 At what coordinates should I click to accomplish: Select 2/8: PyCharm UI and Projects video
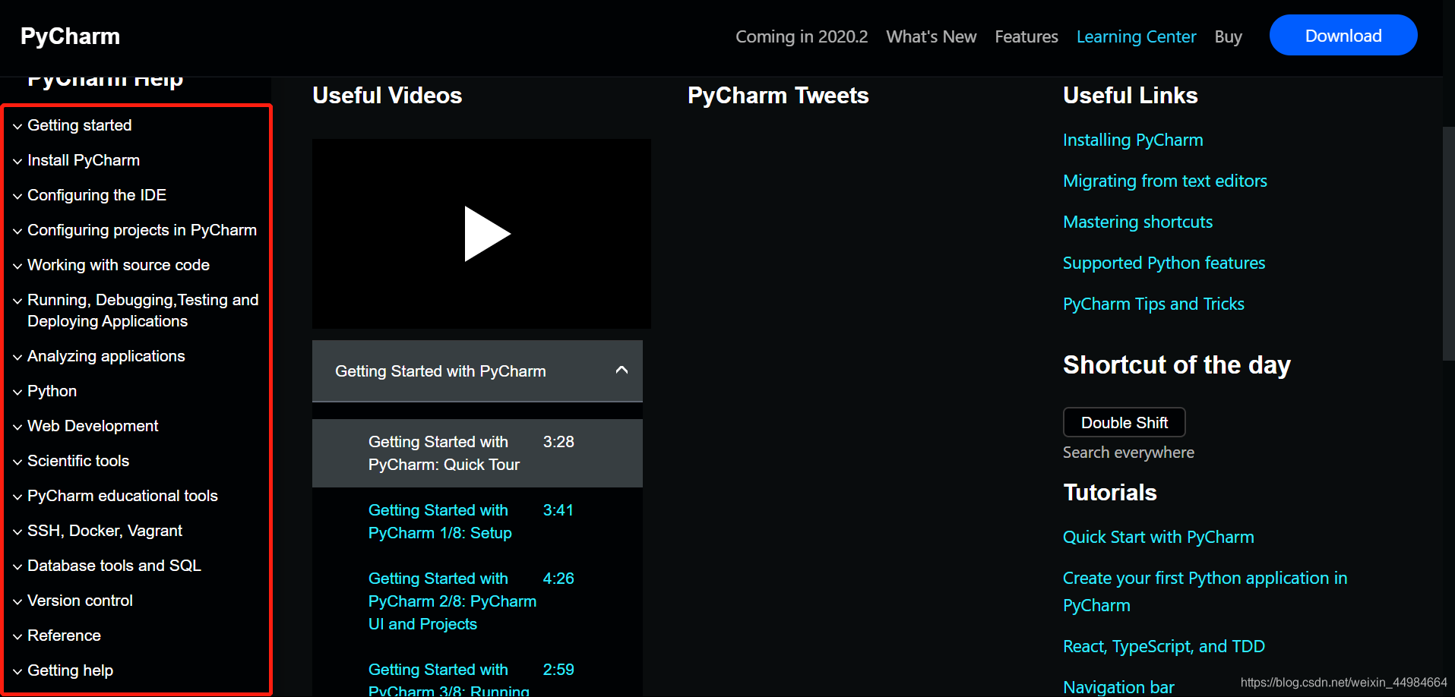(477, 601)
